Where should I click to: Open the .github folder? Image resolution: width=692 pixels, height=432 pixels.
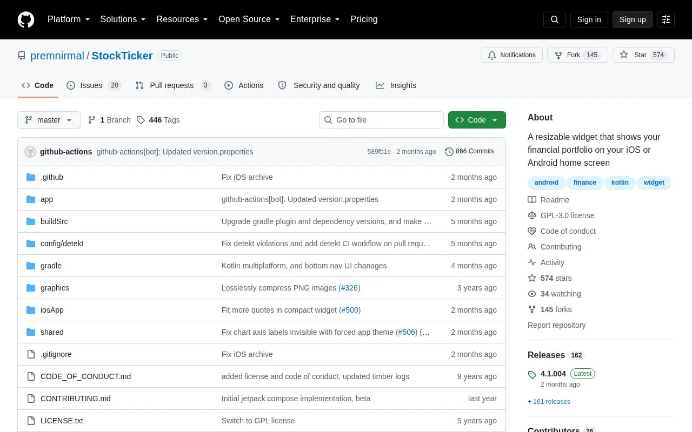pyautogui.click(x=52, y=177)
